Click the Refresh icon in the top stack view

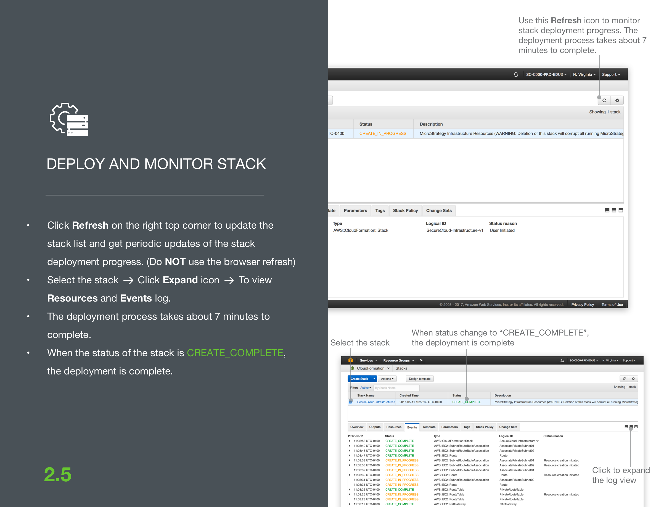(604, 100)
